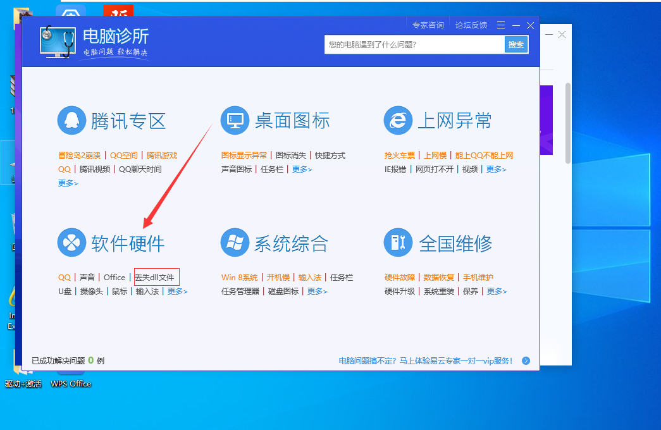
Task: Open the hamburger main menu icon
Action: (501, 25)
